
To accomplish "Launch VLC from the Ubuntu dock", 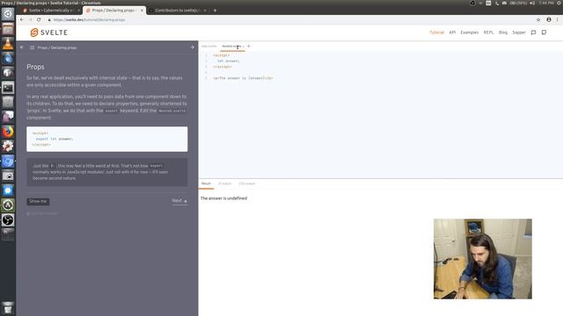I will point(8,44).
